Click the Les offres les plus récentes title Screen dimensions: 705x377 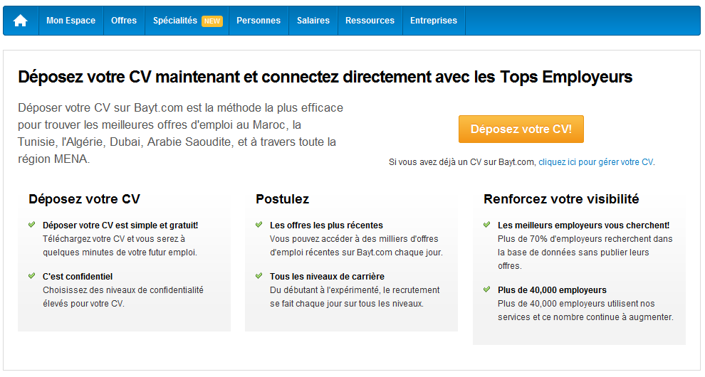(x=326, y=225)
